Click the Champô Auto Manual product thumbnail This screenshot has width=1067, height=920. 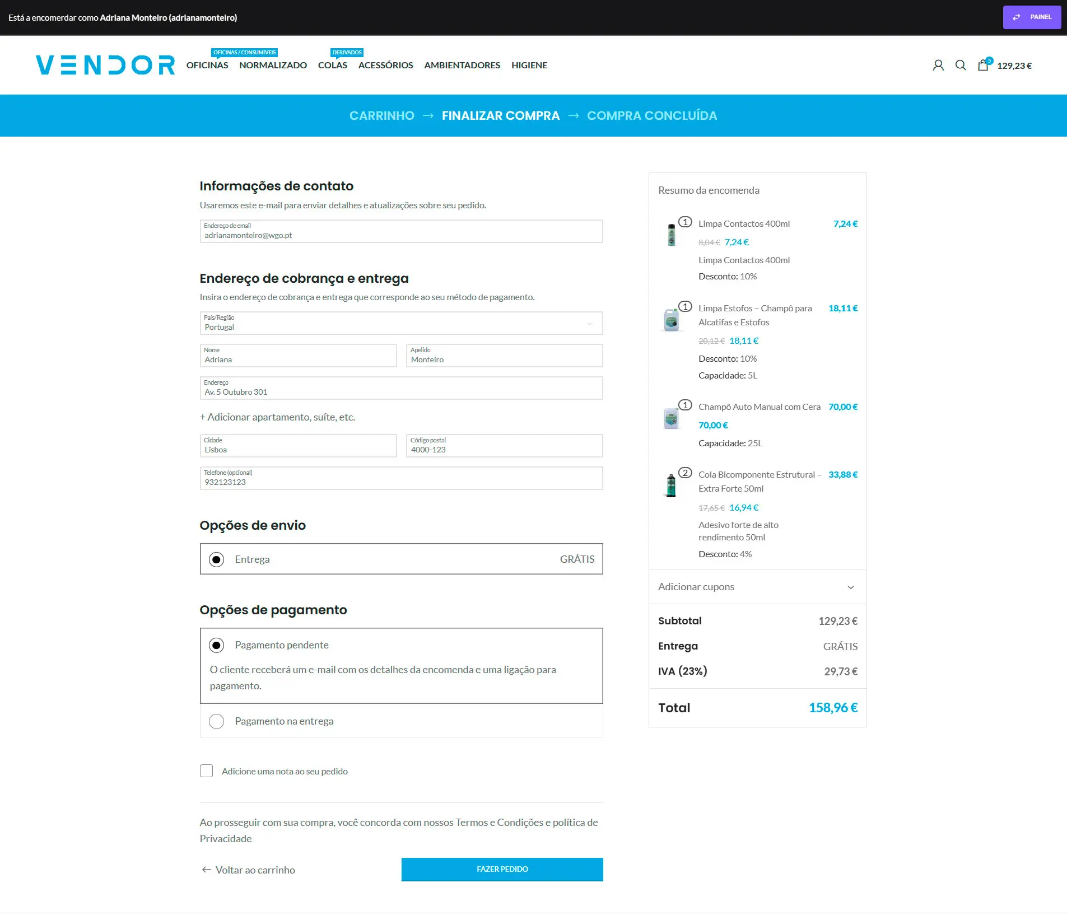pyautogui.click(x=671, y=418)
